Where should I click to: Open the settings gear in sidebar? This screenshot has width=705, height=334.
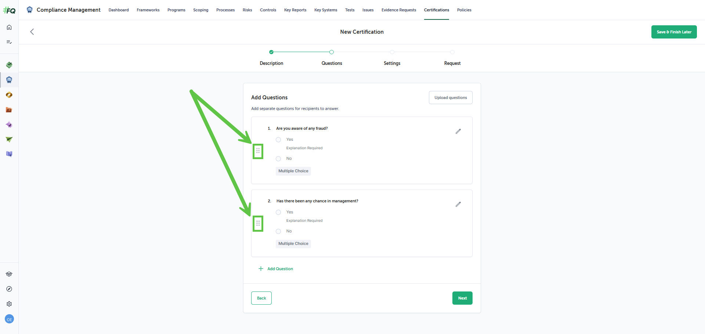coord(9,304)
